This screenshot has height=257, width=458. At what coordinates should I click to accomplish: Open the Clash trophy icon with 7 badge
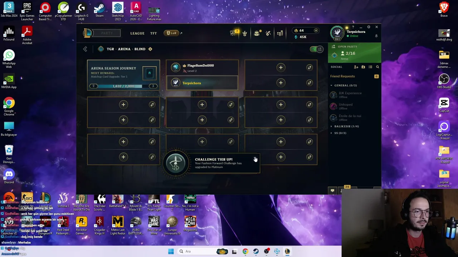click(x=233, y=33)
